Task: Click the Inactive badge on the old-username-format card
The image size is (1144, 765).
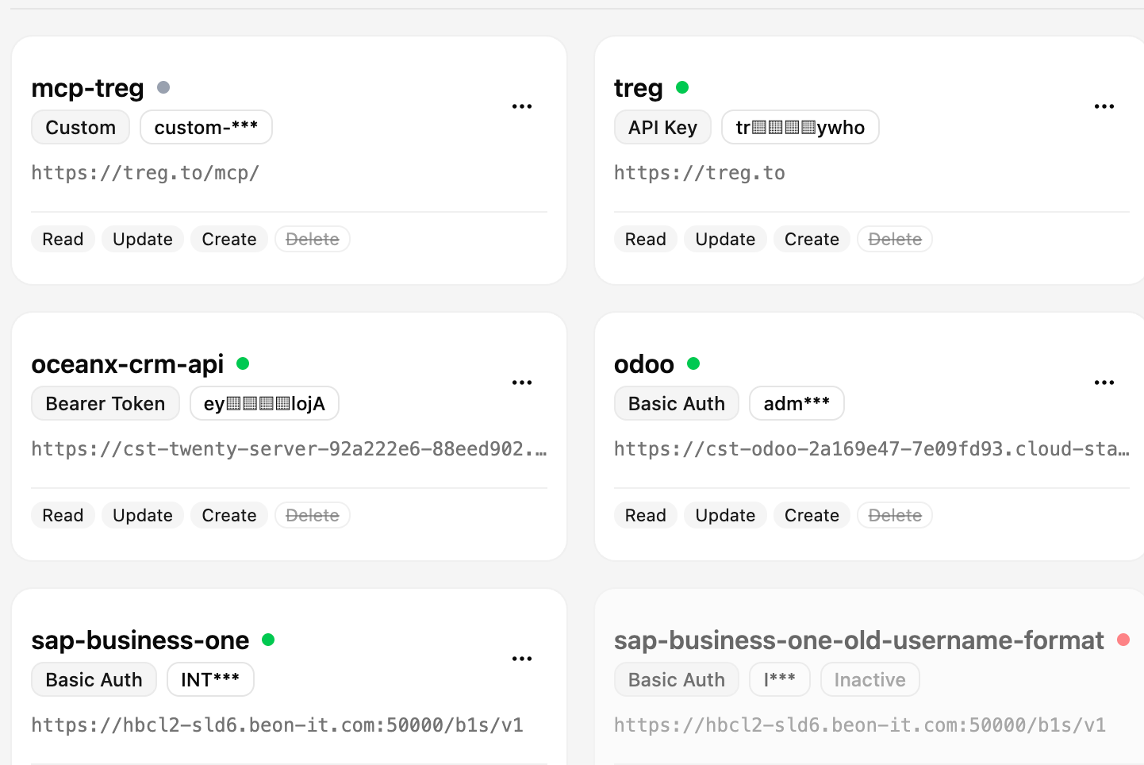Action: pyautogui.click(x=870, y=679)
